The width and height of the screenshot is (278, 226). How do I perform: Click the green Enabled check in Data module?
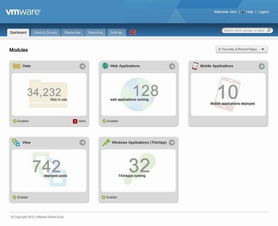[15, 121]
